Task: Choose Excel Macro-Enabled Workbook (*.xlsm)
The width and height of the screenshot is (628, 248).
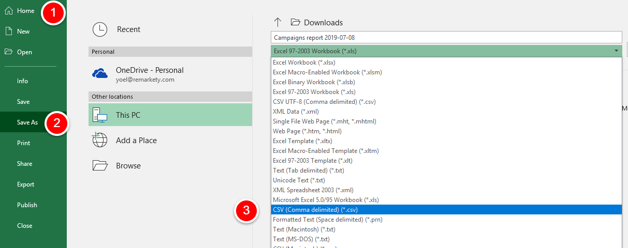Action: pos(446,72)
